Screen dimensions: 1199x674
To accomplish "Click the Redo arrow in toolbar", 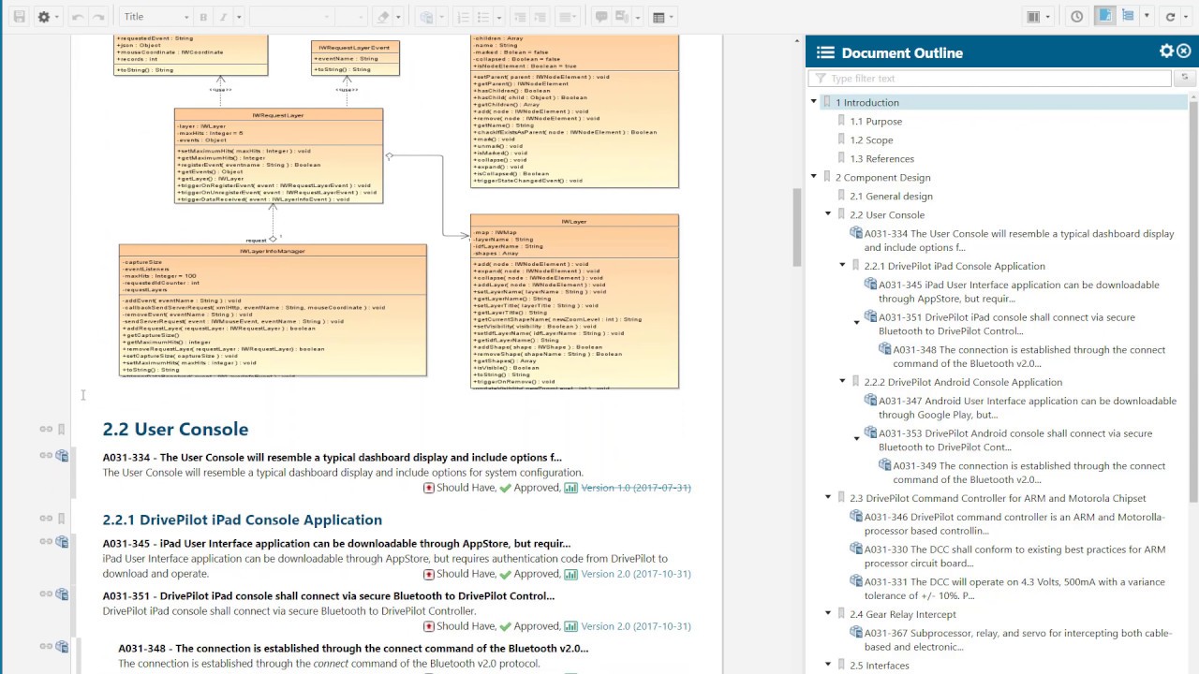I will tap(100, 17).
